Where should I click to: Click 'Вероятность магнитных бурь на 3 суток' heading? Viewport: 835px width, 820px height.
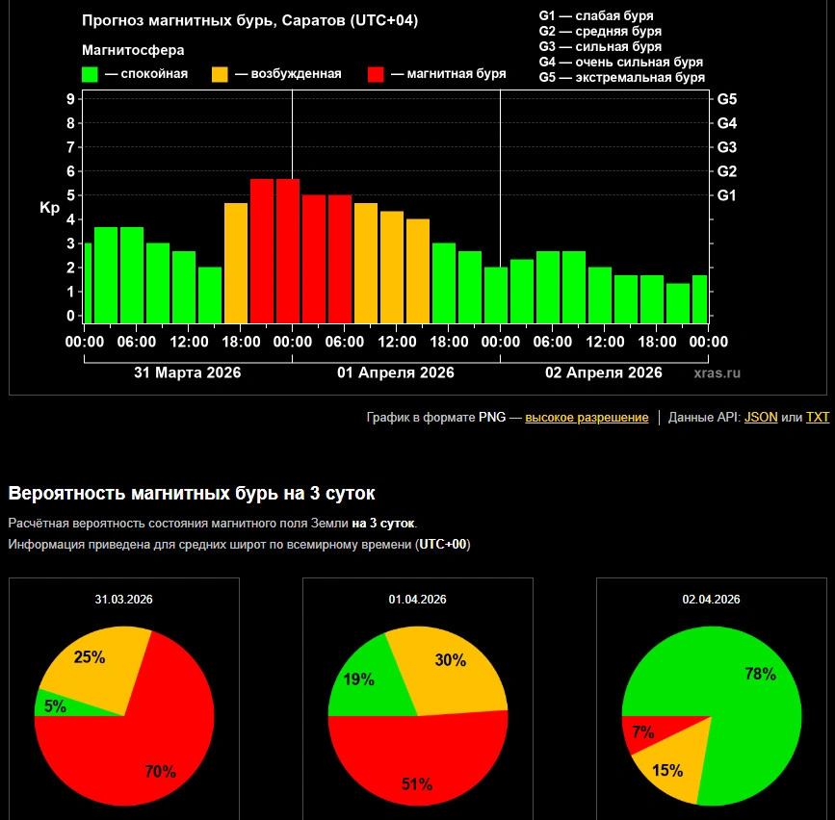pyautogui.click(x=192, y=494)
